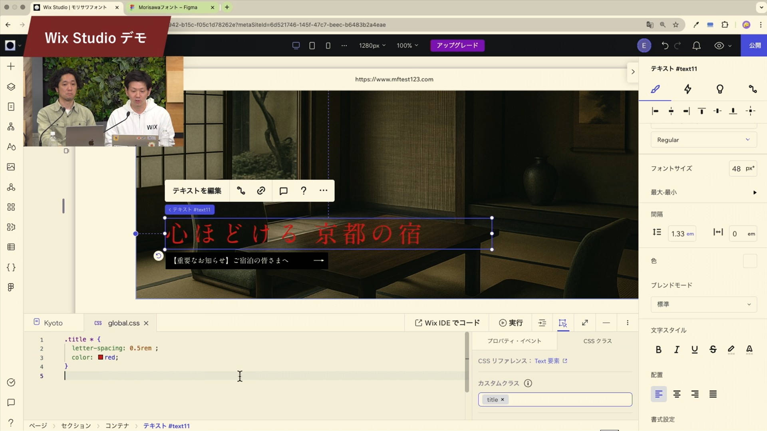Image resolution: width=767 pixels, height=431 pixels.
Task: Click the Undo arrow in top bar
Action: click(665, 46)
